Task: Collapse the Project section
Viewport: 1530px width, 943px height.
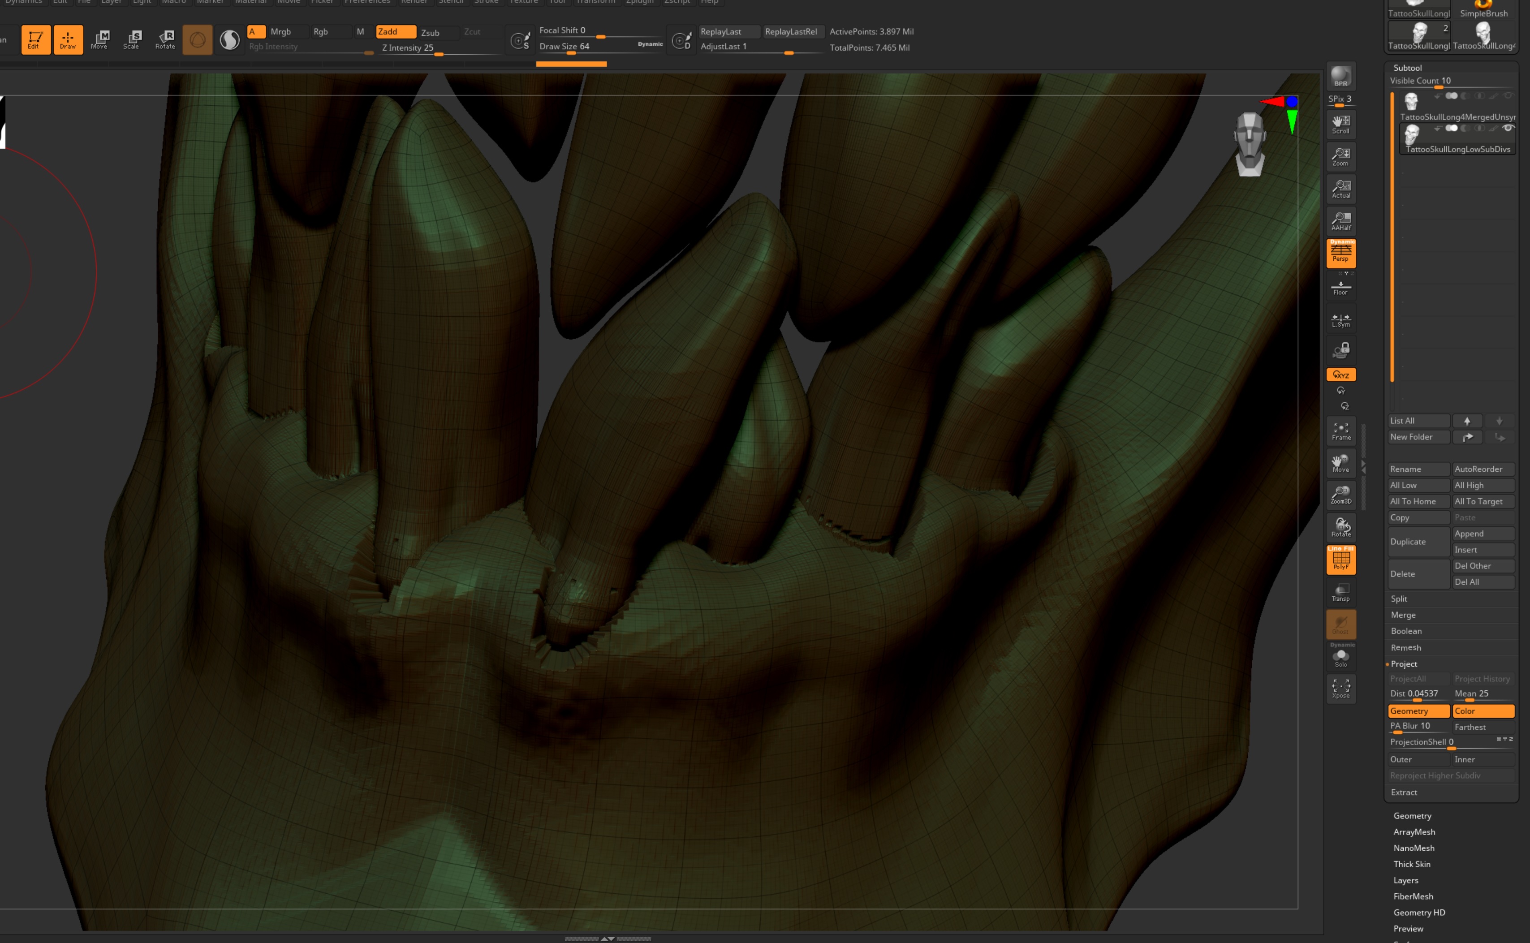Action: pos(1403,663)
